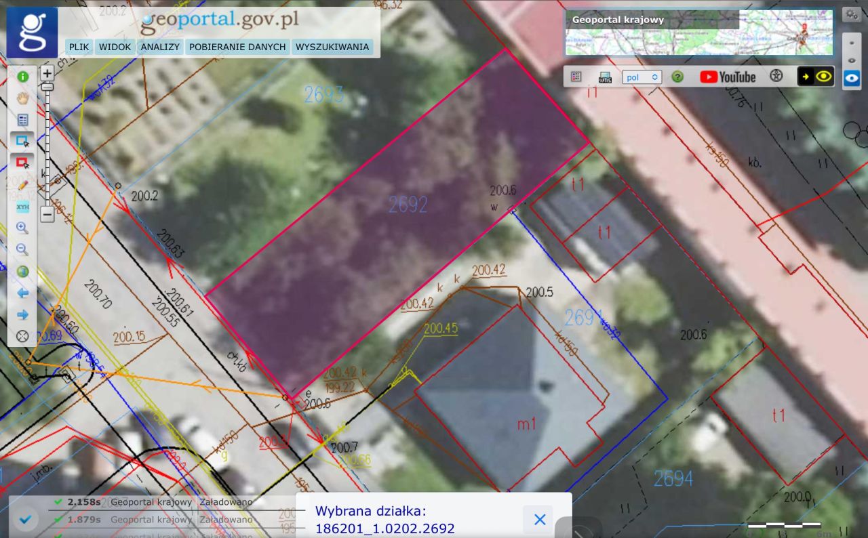Toggle the yellow high-contrast eye mode
The image size is (868, 538).
tap(815, 76)
